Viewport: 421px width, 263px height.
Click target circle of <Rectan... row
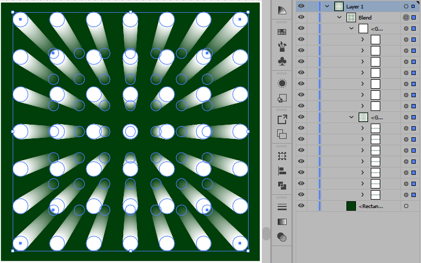coord(406,206)
